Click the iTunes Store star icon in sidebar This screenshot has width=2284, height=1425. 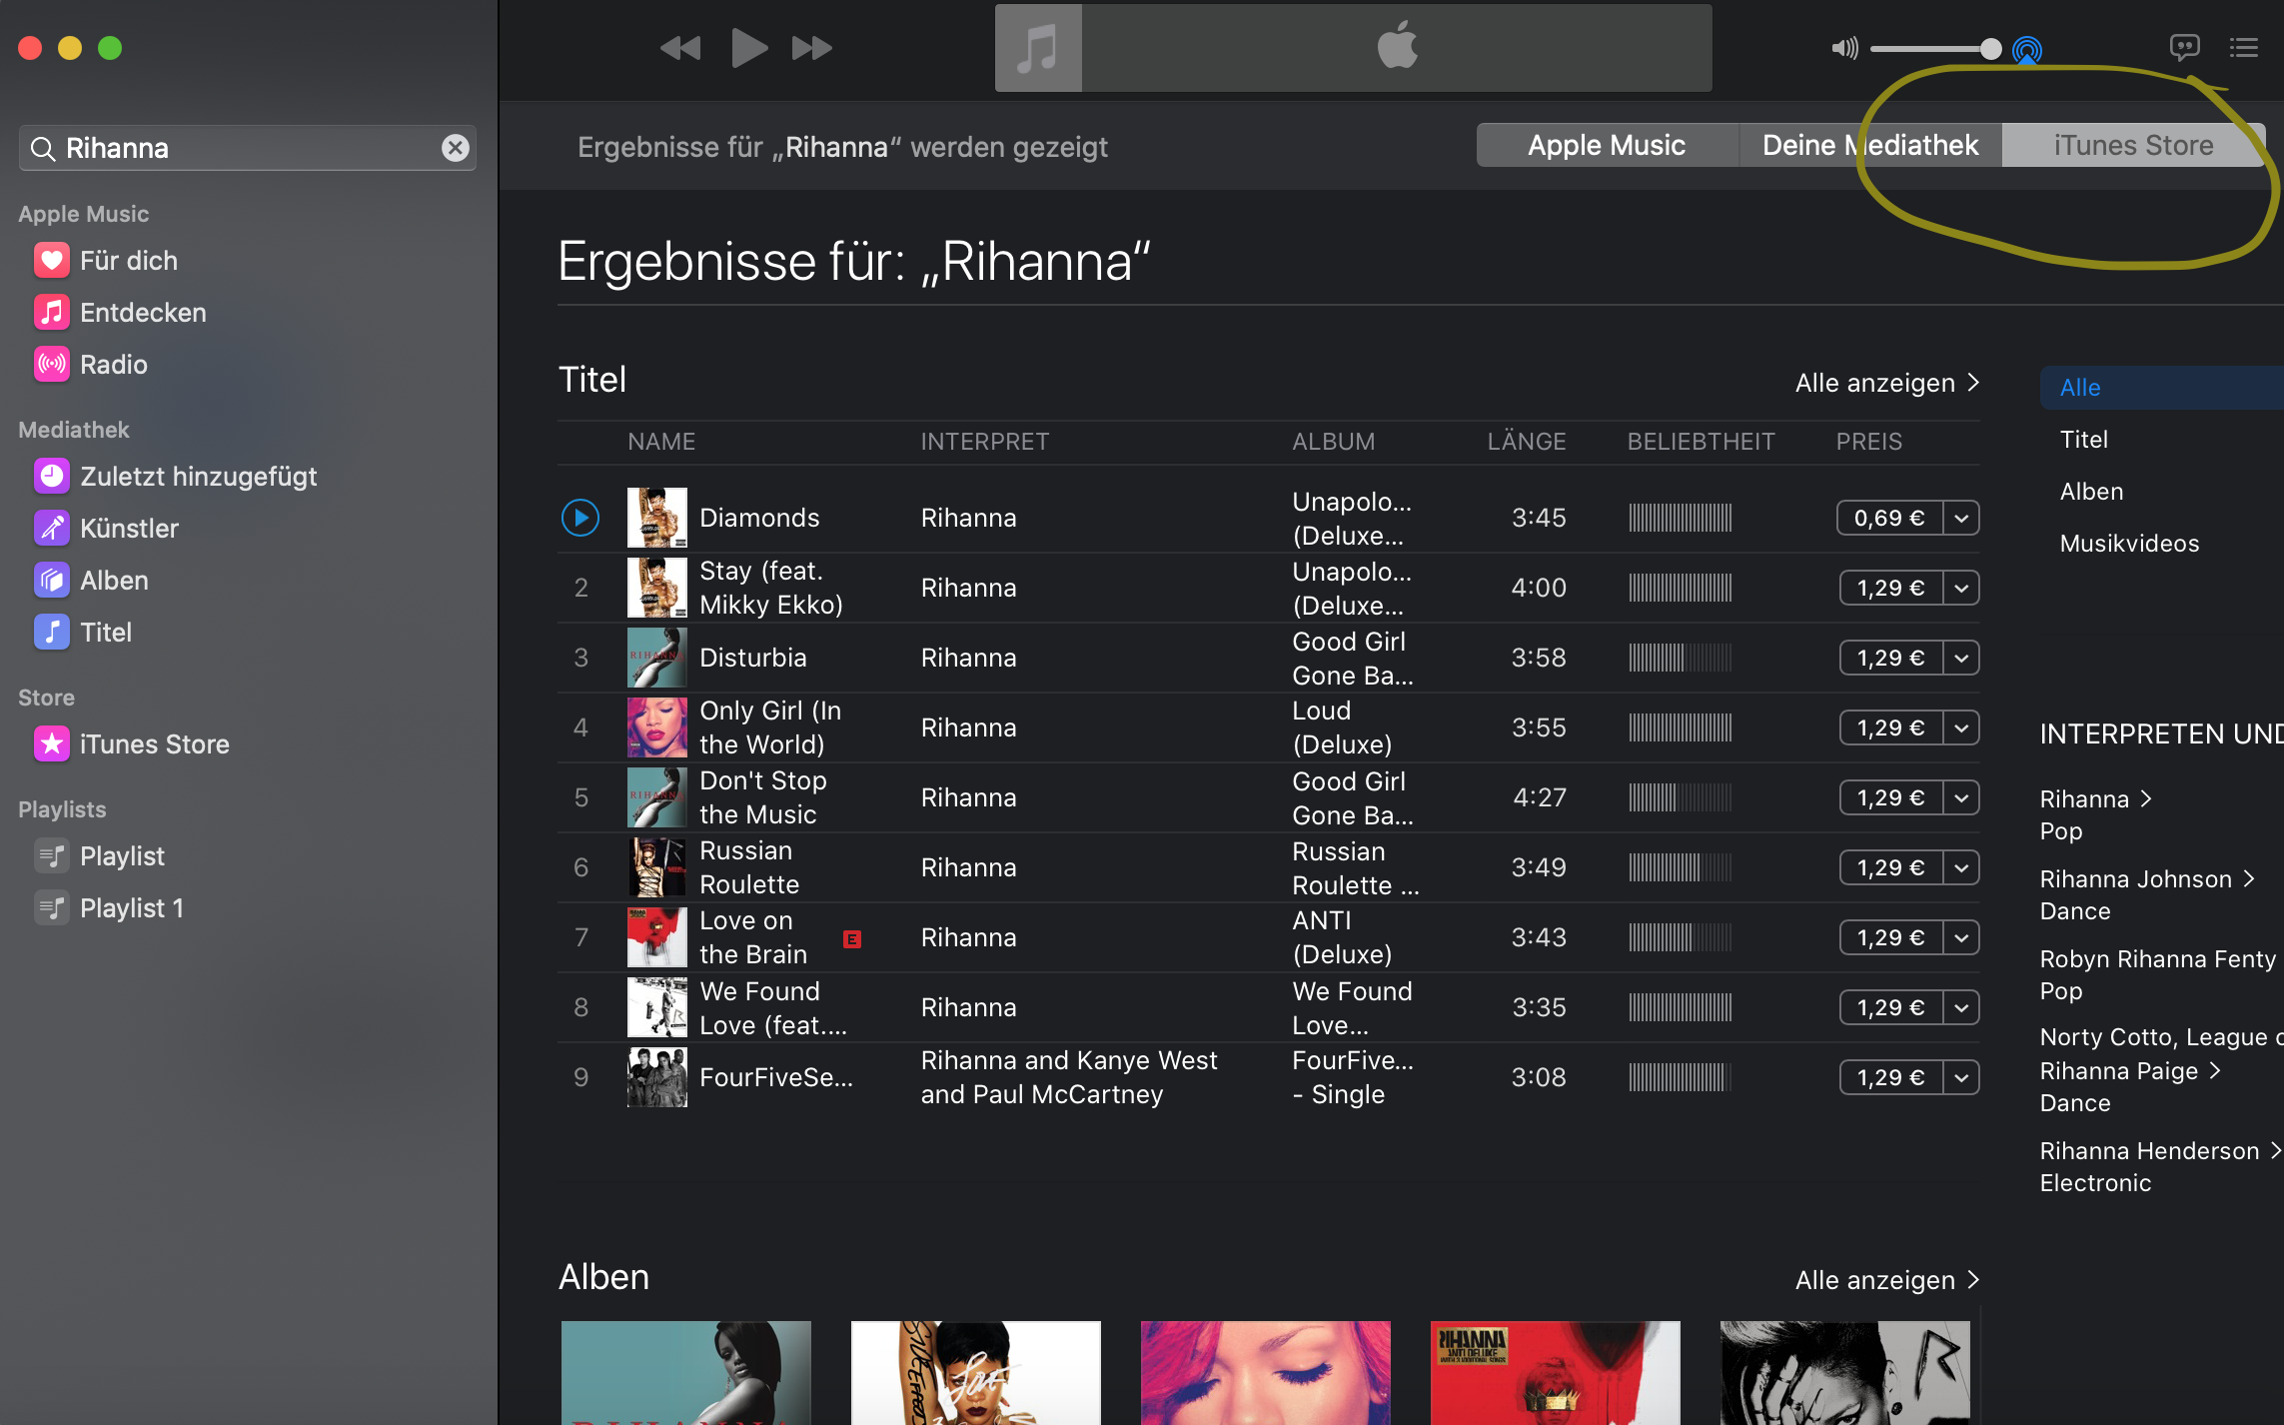[x=52, y=744]
